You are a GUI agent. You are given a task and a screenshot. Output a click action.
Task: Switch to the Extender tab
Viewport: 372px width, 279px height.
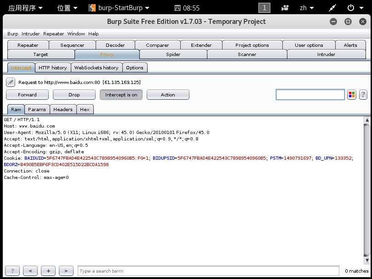tap(201, 45)
